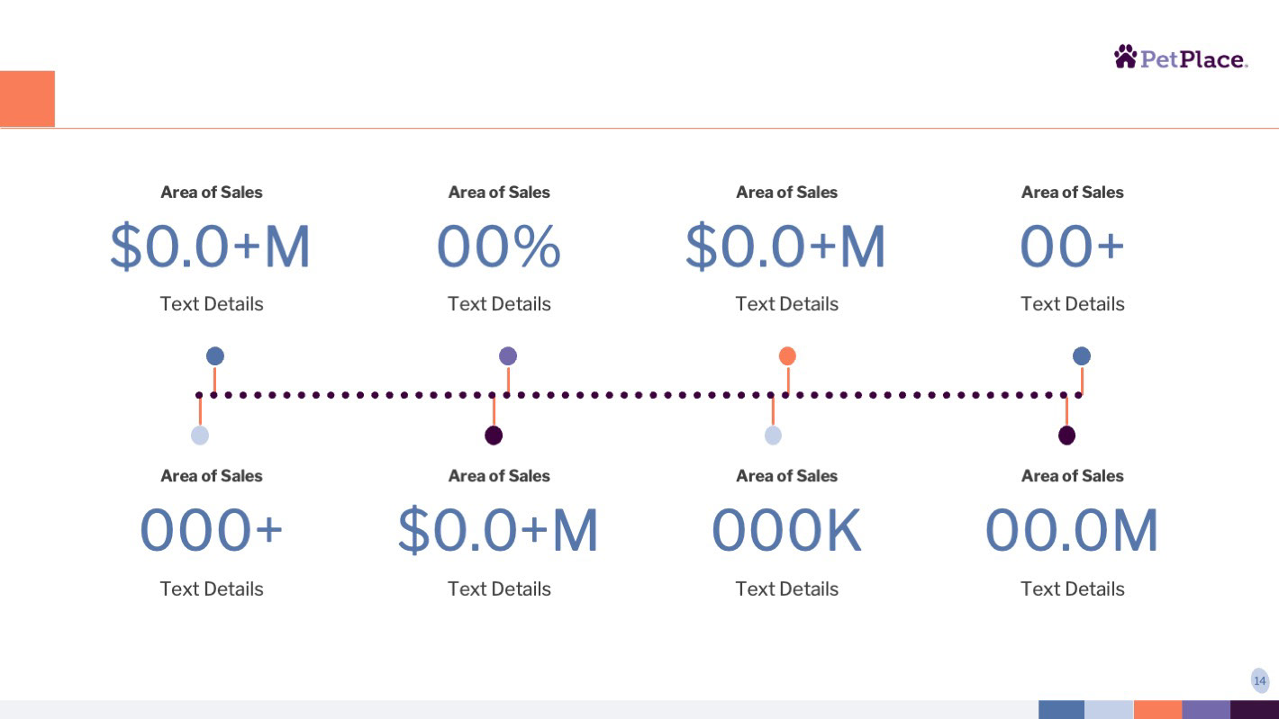
Task: Click the first blue timeline dot at top left
Action: tap(214, 355)
